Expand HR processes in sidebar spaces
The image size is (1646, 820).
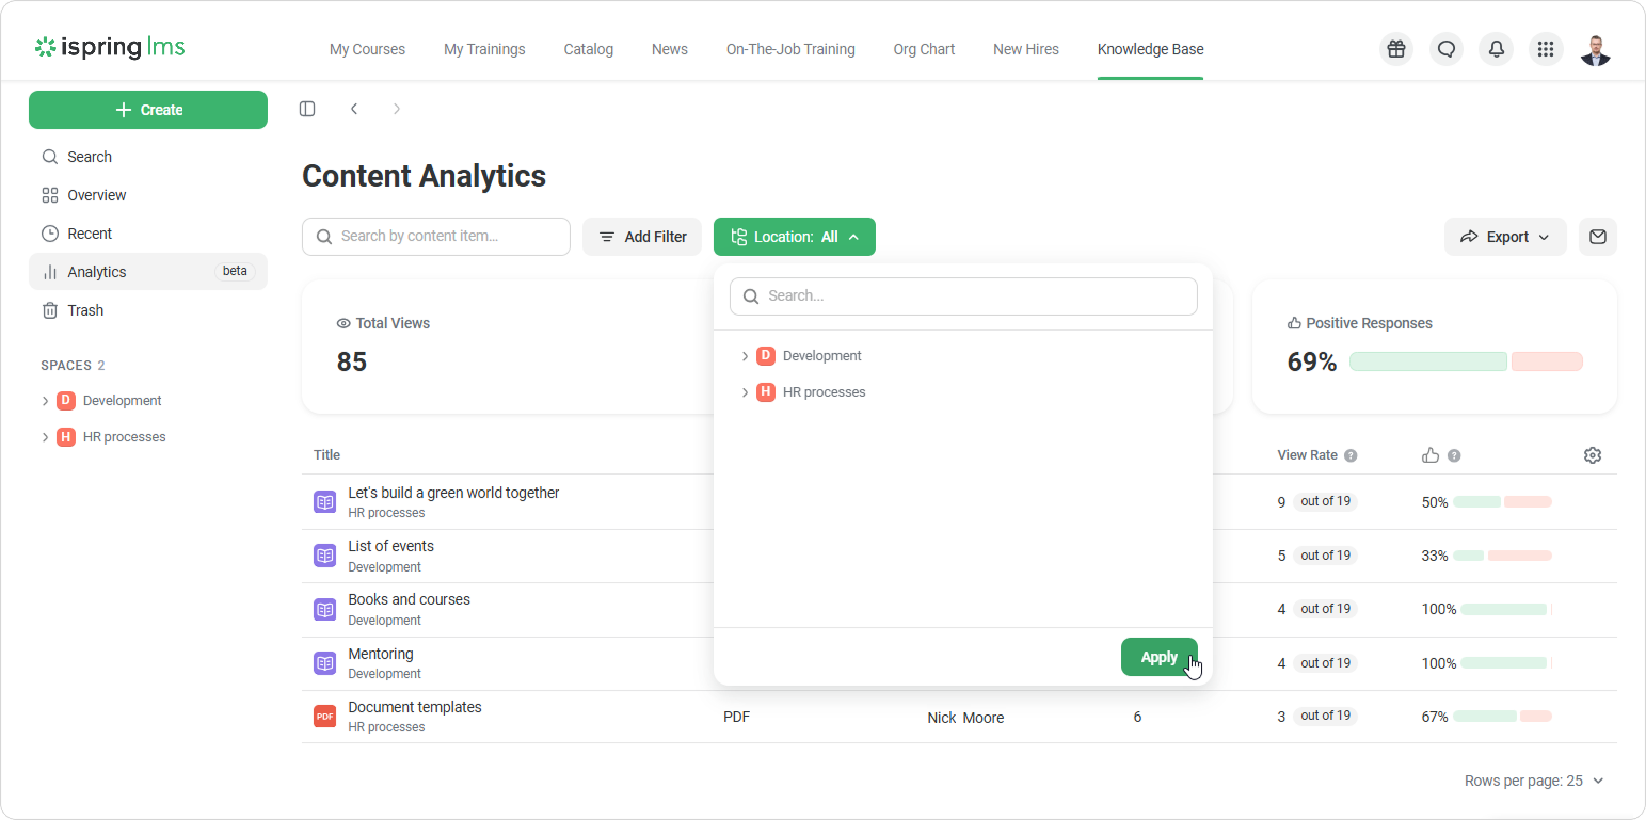[x=45, y=438]
